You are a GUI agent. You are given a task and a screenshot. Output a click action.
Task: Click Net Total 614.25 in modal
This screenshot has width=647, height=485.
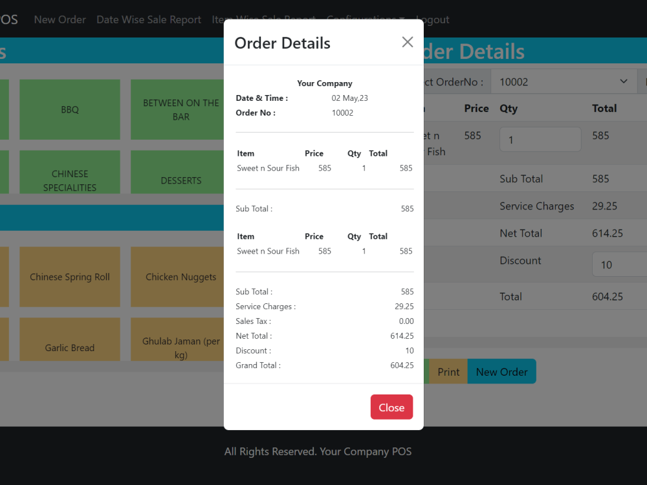point(402,336)
